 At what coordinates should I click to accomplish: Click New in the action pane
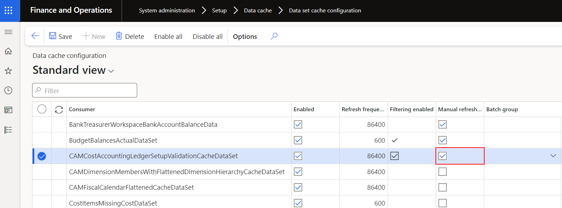[x=94, y=36]
